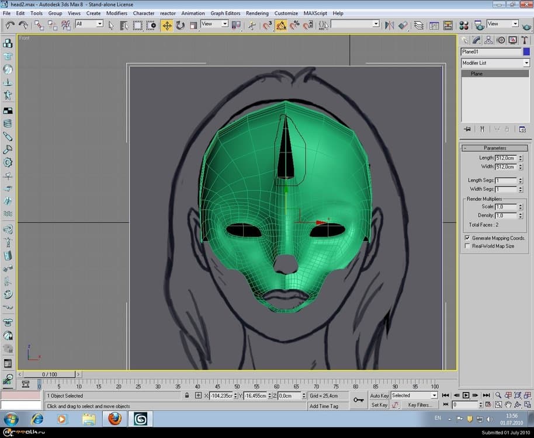Uncheck Generate Mapping Coords checkbox
The height and width of the screenshot is (438, 534).
coord(467,238)
